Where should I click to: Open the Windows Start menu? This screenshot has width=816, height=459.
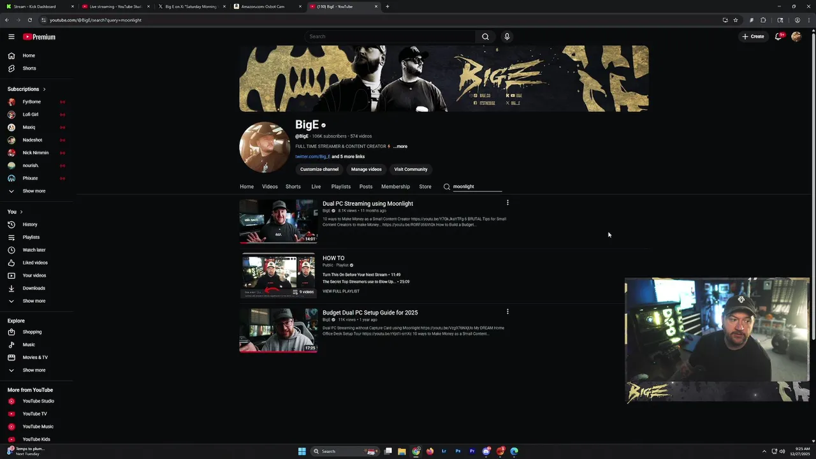[302, 451]
